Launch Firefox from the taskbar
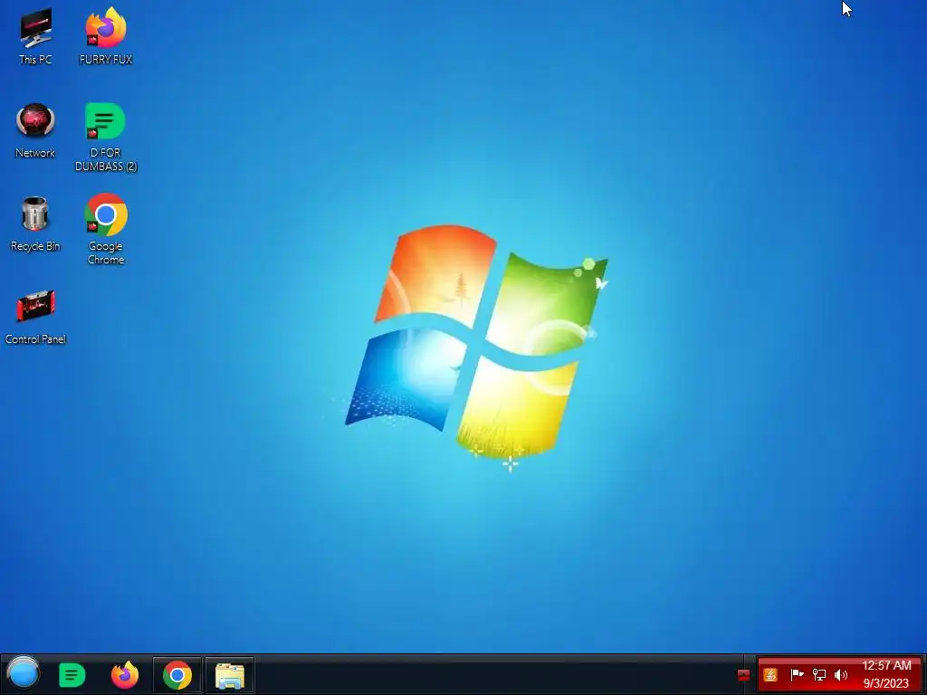Viewport: 927px width, 695px height. pos(125,675)
